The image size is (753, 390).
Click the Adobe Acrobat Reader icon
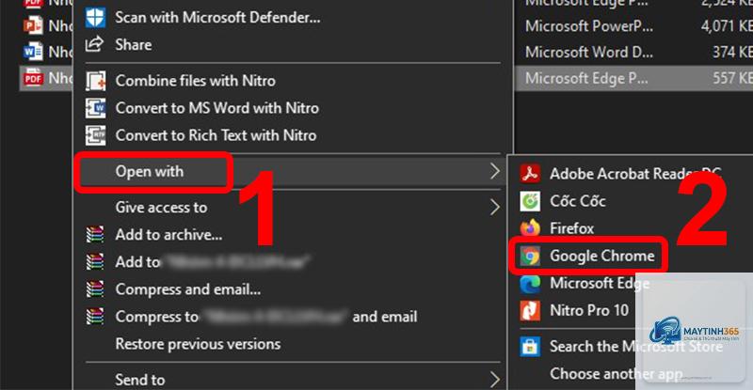click(x=530, y=173)
